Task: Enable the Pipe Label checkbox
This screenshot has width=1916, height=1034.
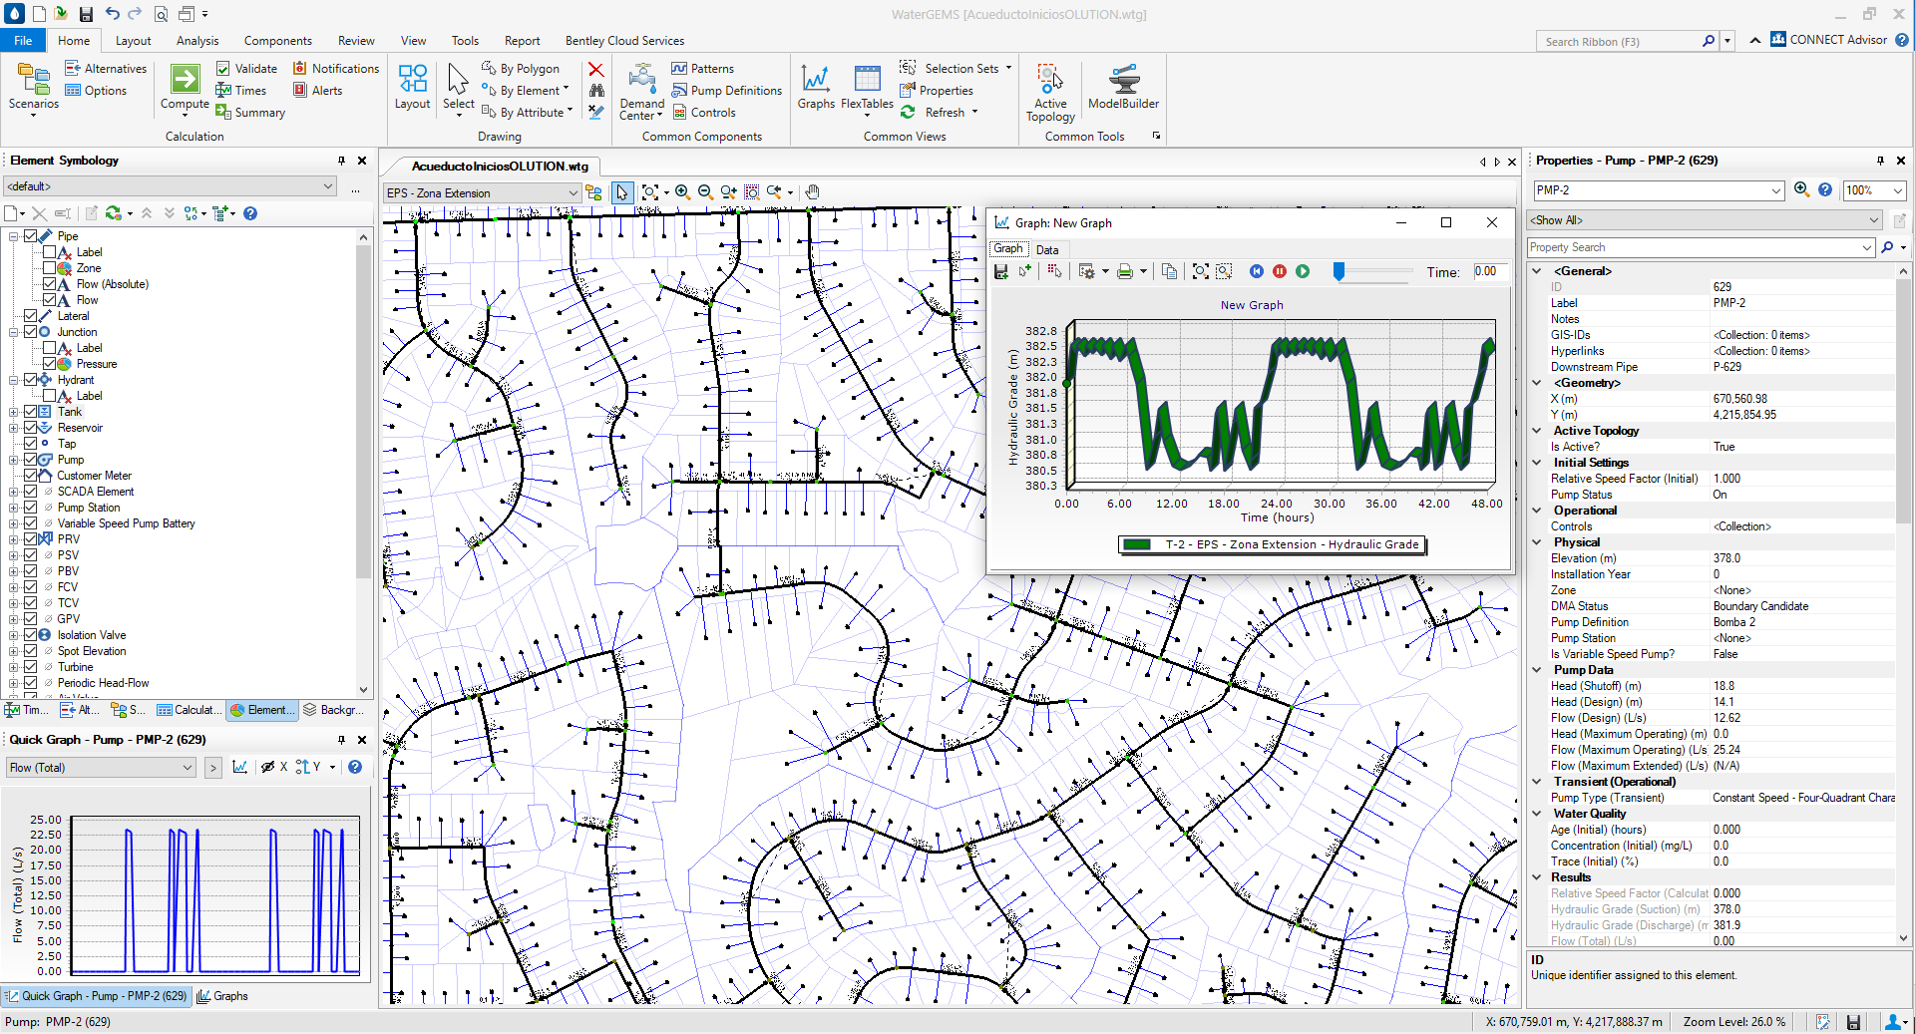Action: pos(49,252)
